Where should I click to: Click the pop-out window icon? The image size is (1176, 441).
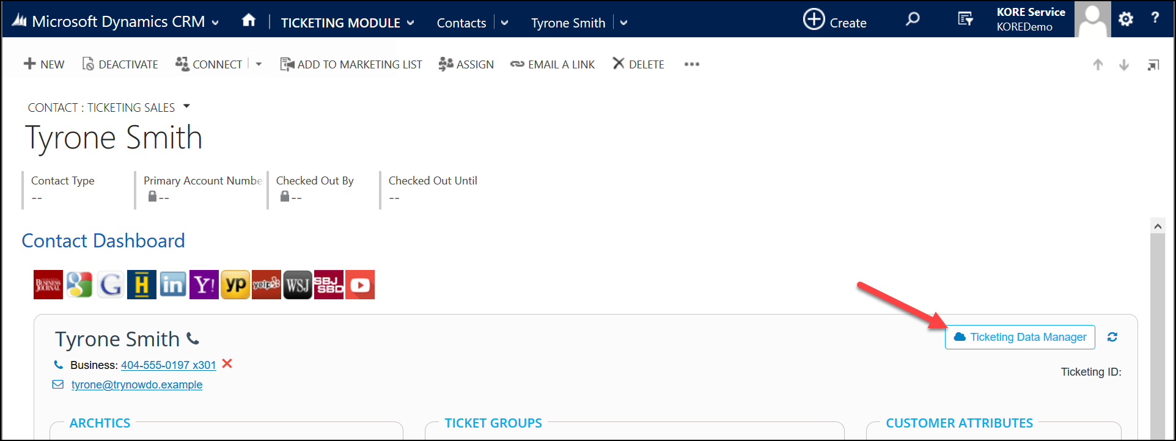(1153, 65)
